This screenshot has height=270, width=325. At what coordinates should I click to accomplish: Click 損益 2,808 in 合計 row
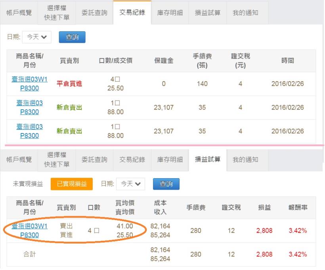[264, 254]
